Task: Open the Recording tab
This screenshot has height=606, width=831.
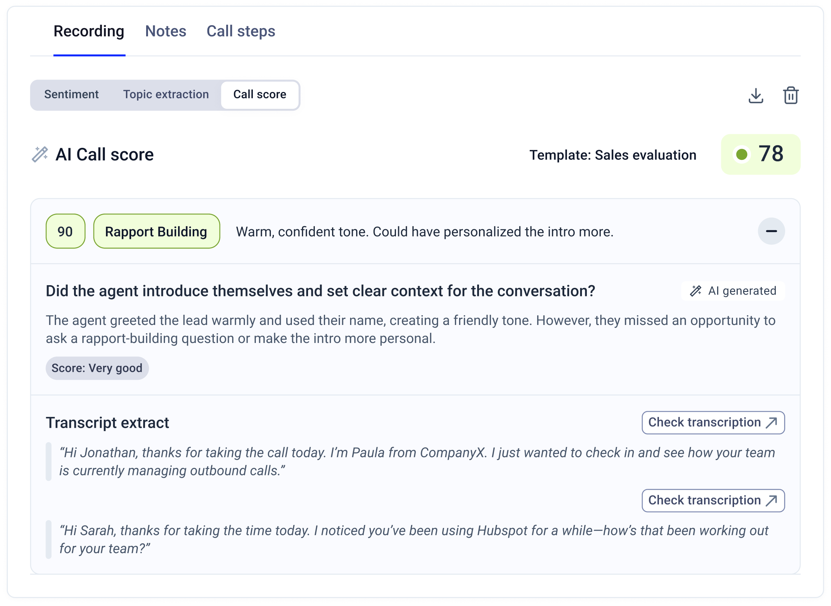Action: click(89, 32)
